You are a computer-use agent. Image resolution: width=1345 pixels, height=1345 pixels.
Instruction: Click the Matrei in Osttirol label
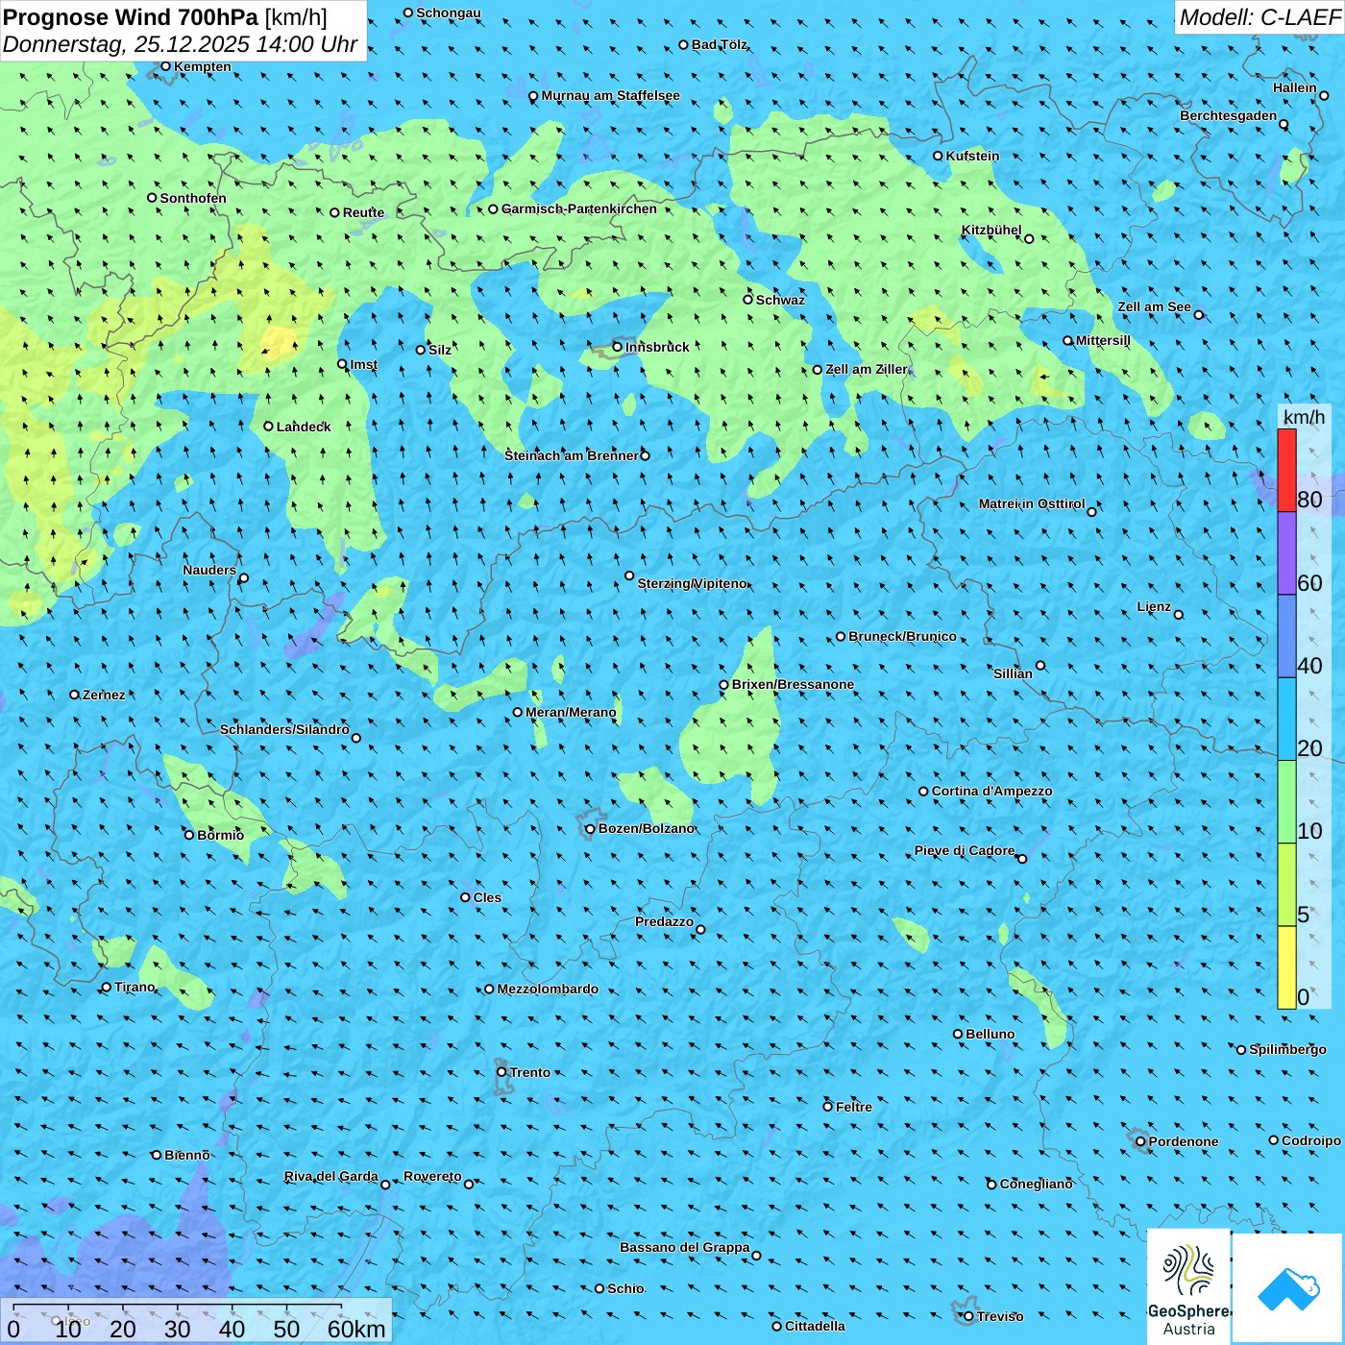tap(1032, 503)
